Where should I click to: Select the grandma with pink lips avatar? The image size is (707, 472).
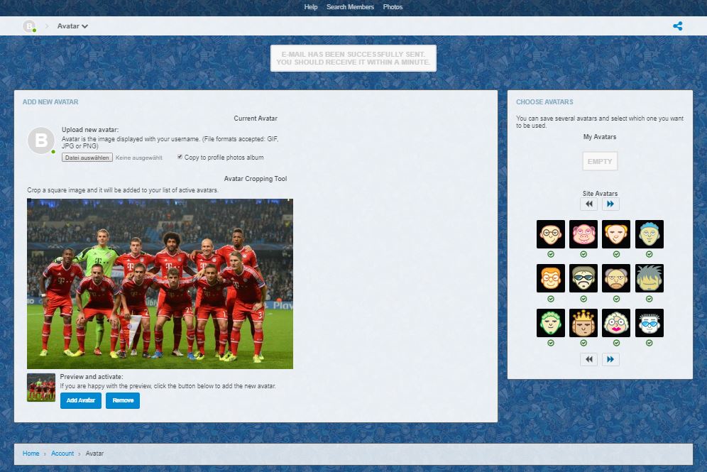click(616, 323)
